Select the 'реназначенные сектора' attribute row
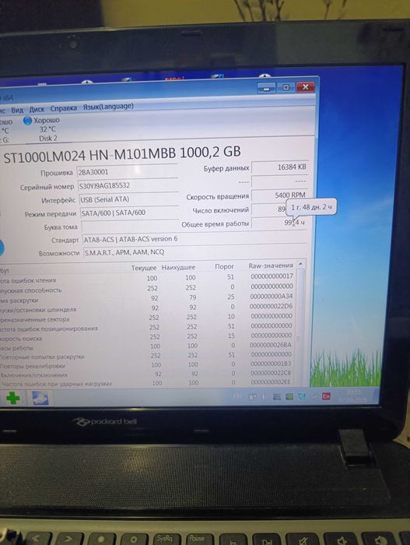Viewport: 410px width, 545px height. pyautogui.click(x=148, y=318)
